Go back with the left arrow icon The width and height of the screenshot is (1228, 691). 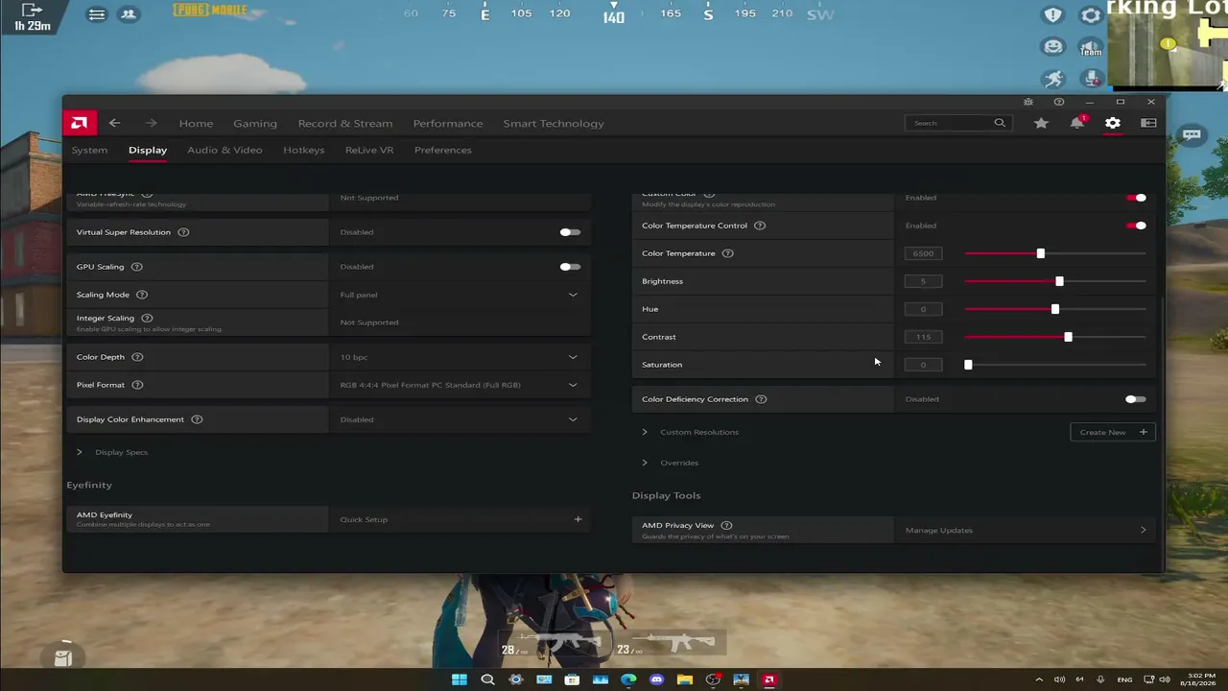click(114, 123)
